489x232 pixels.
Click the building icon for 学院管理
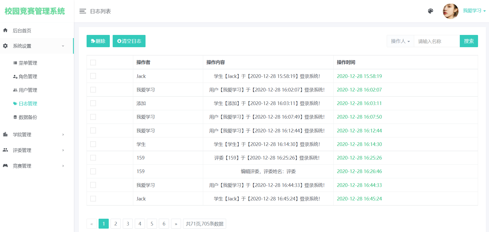pyautogui.click(x=5, y=135)
